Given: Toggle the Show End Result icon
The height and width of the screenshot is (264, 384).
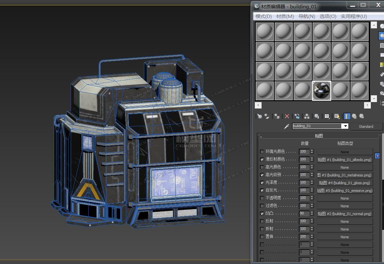Looking at the screenshot, I should (347, 116).
